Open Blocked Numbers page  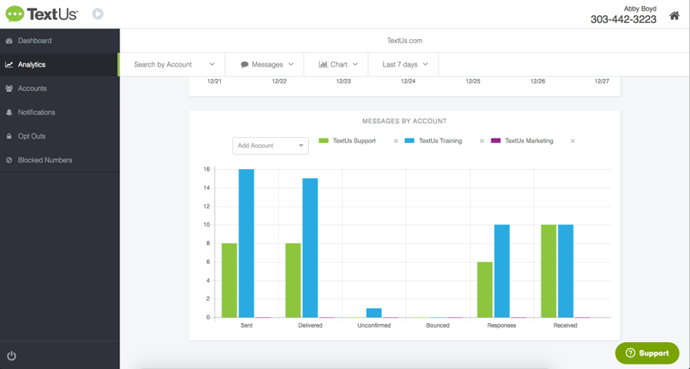point(60,160)
